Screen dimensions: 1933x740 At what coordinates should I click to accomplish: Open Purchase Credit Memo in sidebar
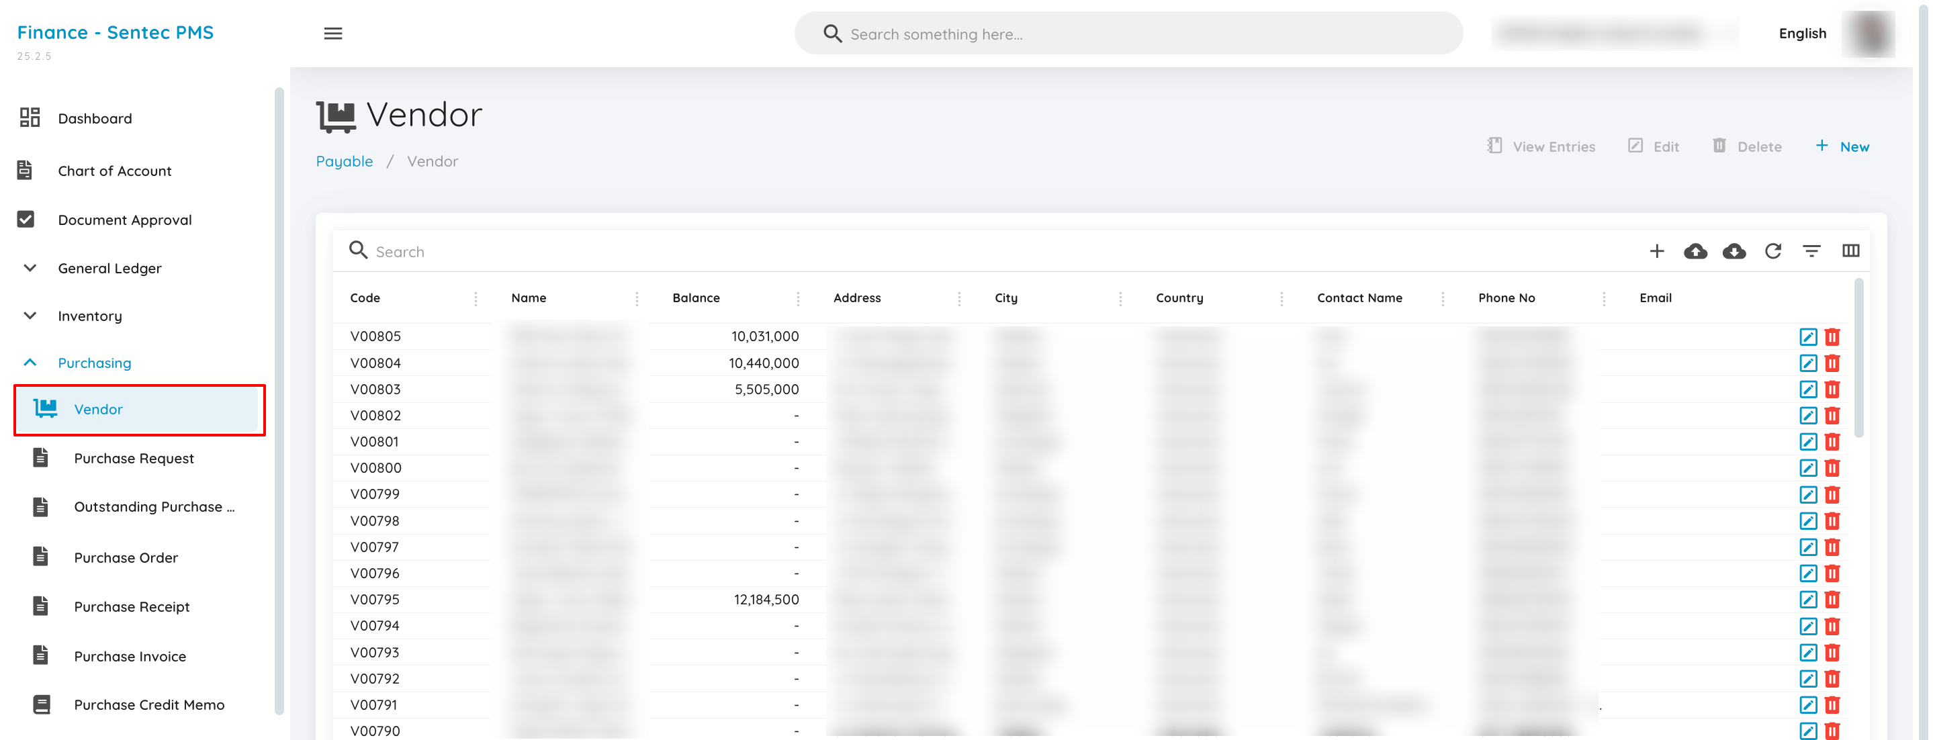[x=148, y=704]
